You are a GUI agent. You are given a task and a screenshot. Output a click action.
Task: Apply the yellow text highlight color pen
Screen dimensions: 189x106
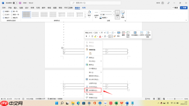coord(95,36)
